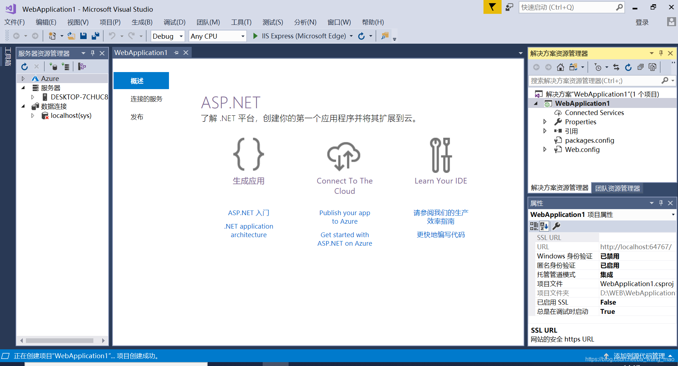Open the ASP.NET 入门 link
The height and width of the screenshot is (366, 678).
[248, 213]
